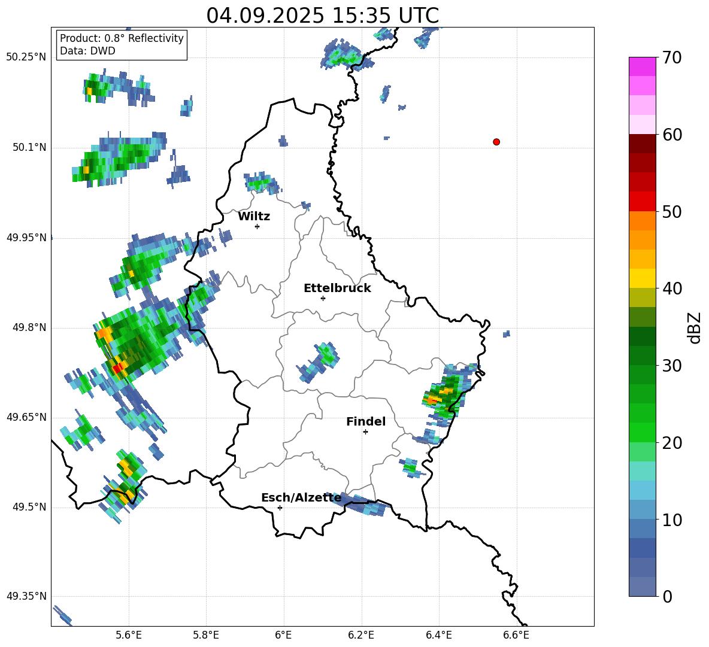709x647 pixels.
Task: Click the latitude label 49.95°N
Action: [26, 238]
